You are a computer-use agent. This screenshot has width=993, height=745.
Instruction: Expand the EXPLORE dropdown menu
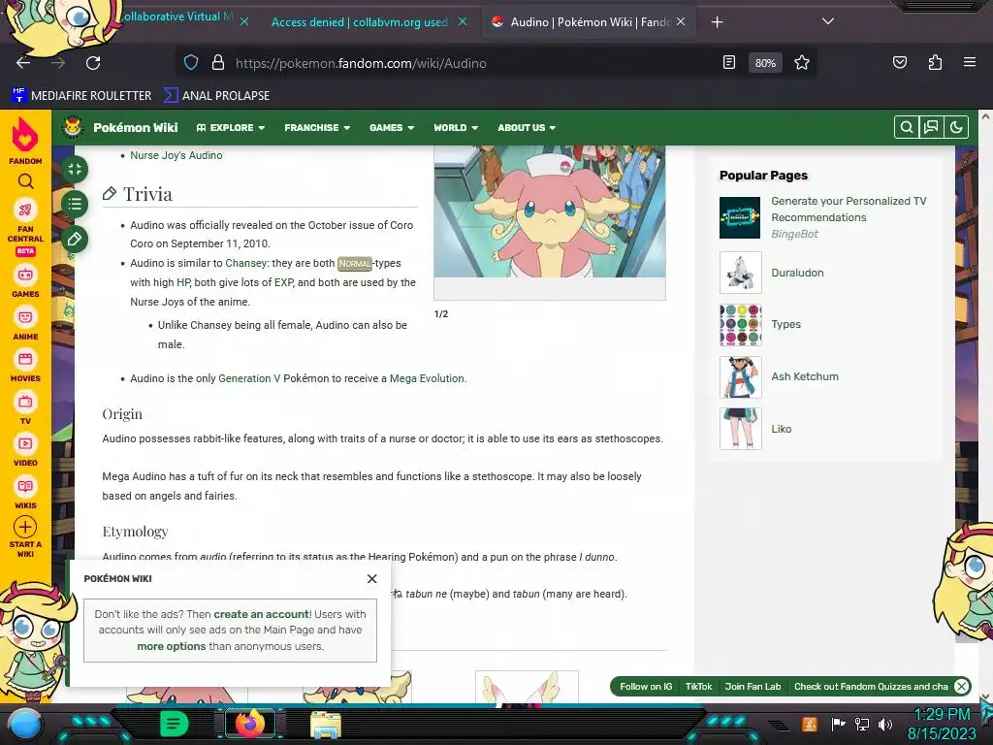231,127
